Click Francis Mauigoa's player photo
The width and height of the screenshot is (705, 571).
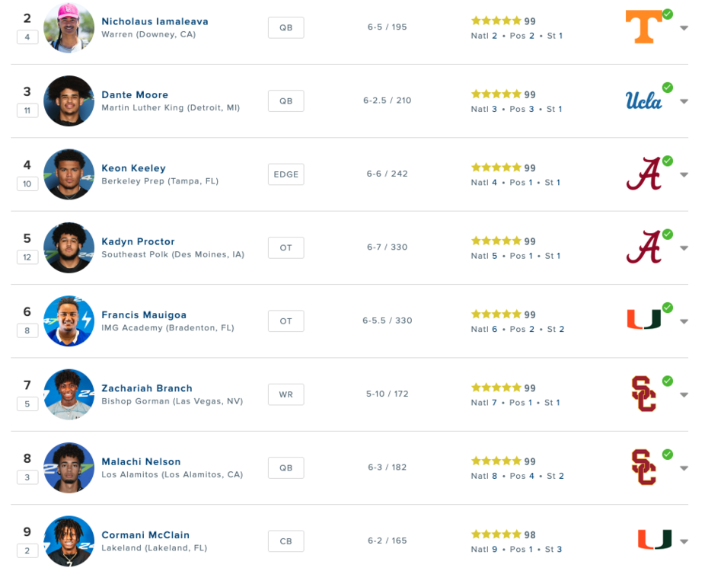point(69,321)
